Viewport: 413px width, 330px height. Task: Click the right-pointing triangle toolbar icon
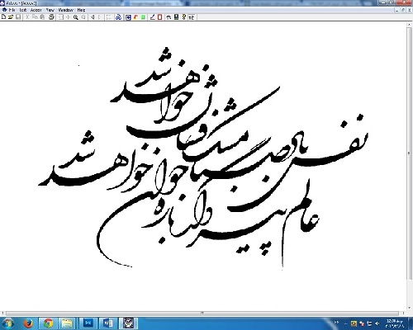point(100,17)
